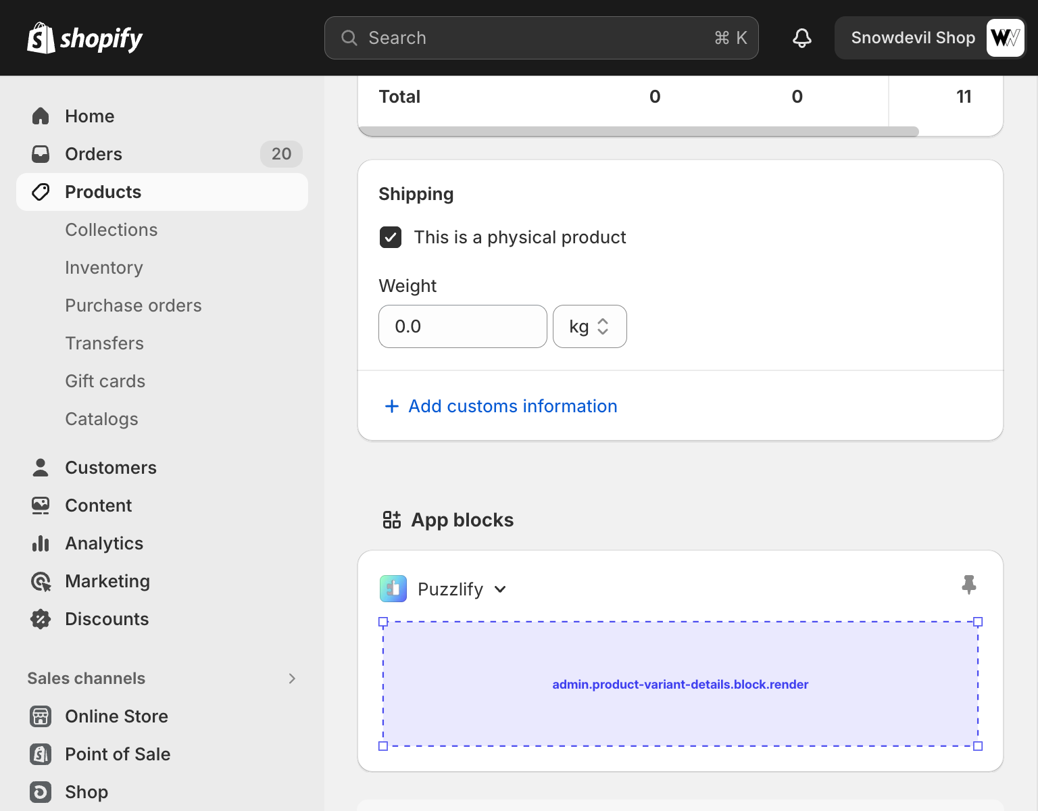Expand the Sales channels section
1038x811 pixels.
click(292, 679)
